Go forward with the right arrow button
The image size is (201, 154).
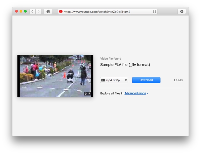coord(38,12)
